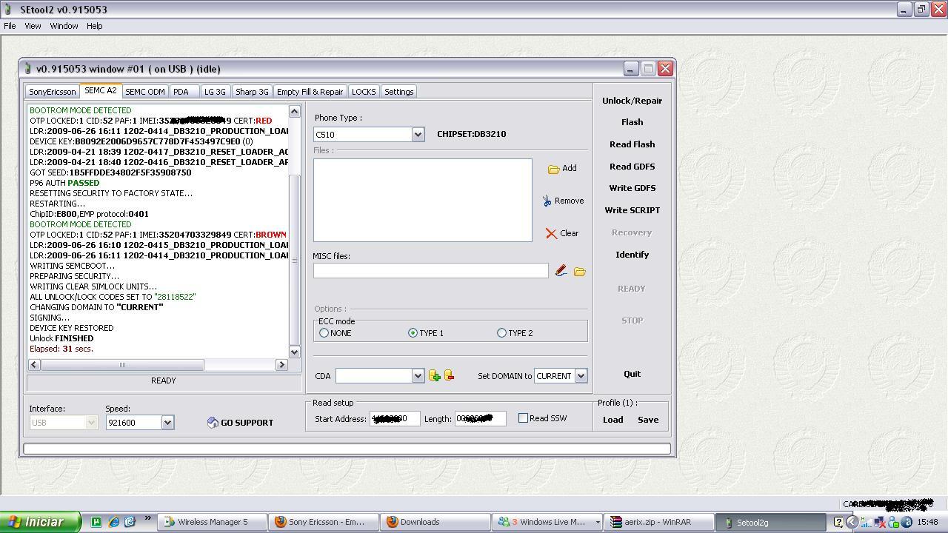Screen dimensions: 948x533
Task: Click the Quit button
Action: click(632, 374)
